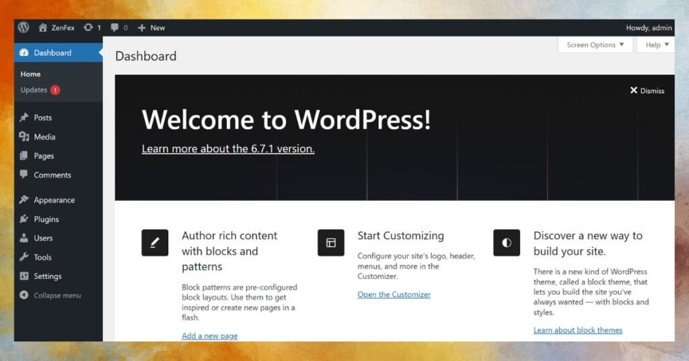Image resolution: width=689 pixels, height=361 pixels.
Task: Dismiss the welcome panel via Dismiss text
Action: [652, 90]
